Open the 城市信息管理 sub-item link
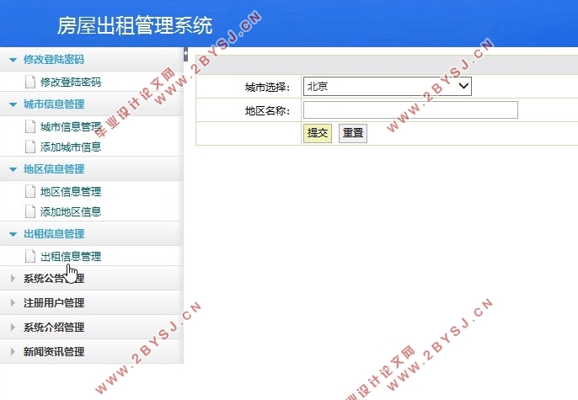Viewport: 578px width, 400px height. coord(71,127)
